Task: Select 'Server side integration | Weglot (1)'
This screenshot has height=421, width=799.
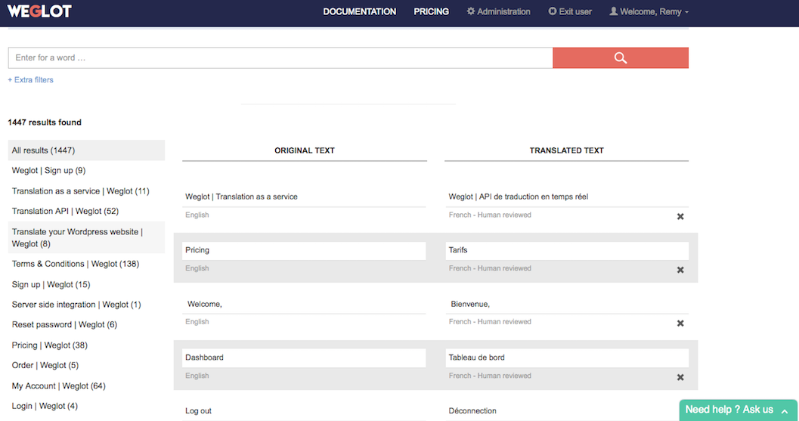Action: 76,305
